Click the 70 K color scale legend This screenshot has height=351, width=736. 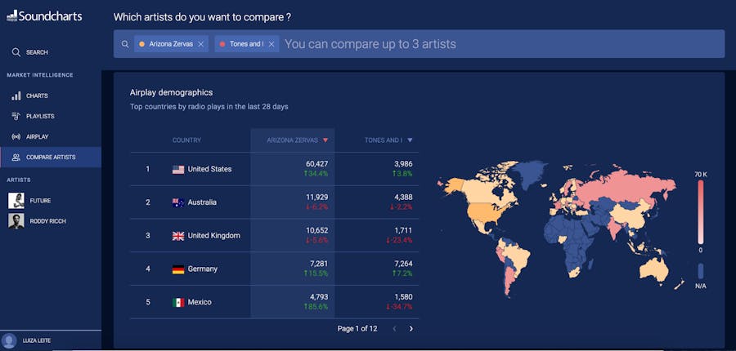pos(701,213)
